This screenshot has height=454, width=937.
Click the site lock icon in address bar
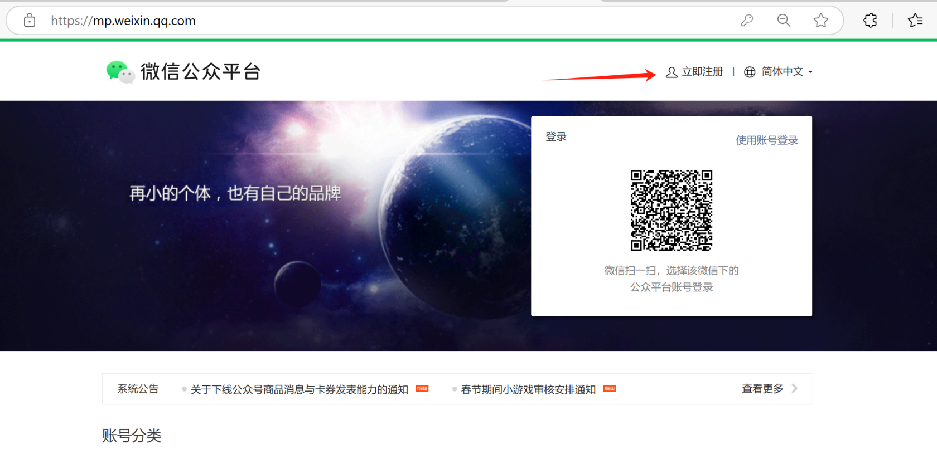click(30, 21)
